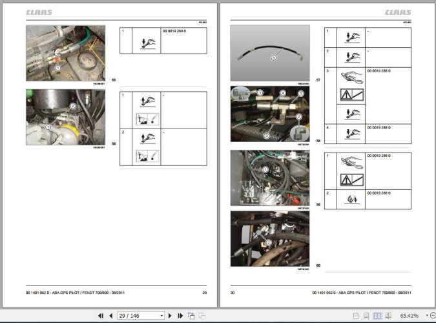Switch to single page view
The height and width of the screenshot is (323, 436).
tap(356, 316)
